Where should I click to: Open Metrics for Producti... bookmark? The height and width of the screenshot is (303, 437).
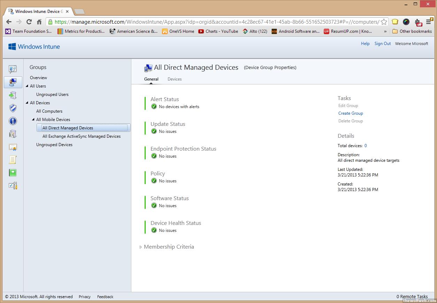[81, 31]
